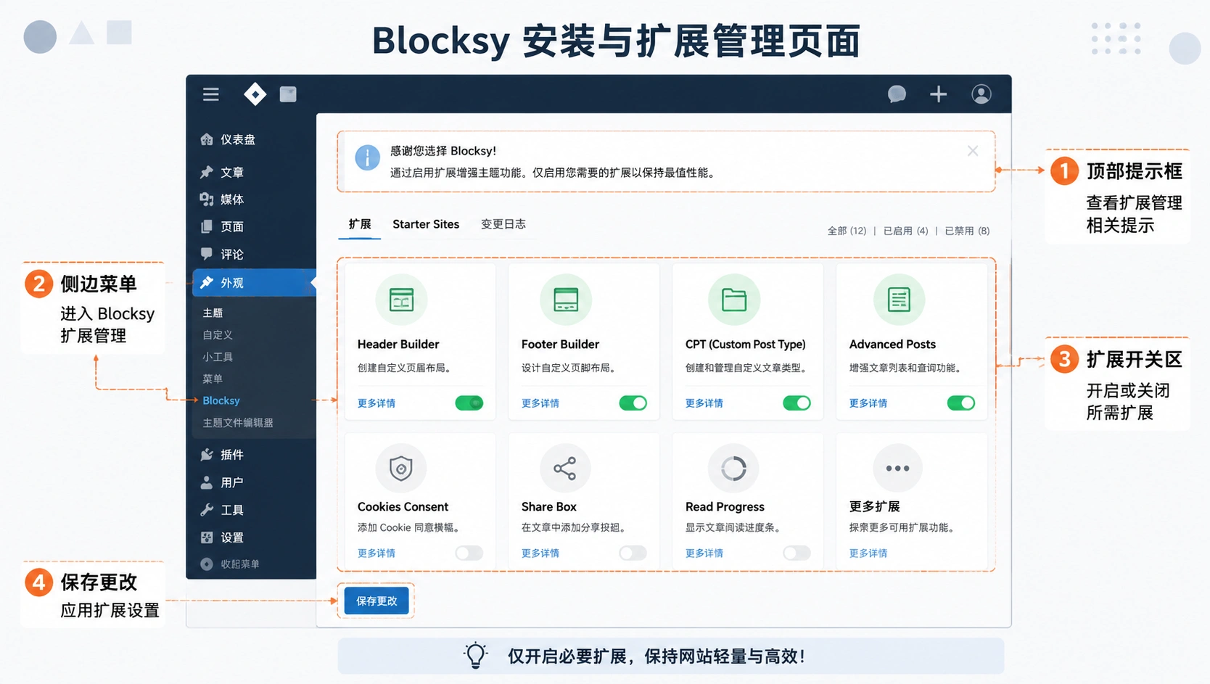1210x684 pixels.
Task: Filter extensions by 全部 (12)
Action: (847, 231)
